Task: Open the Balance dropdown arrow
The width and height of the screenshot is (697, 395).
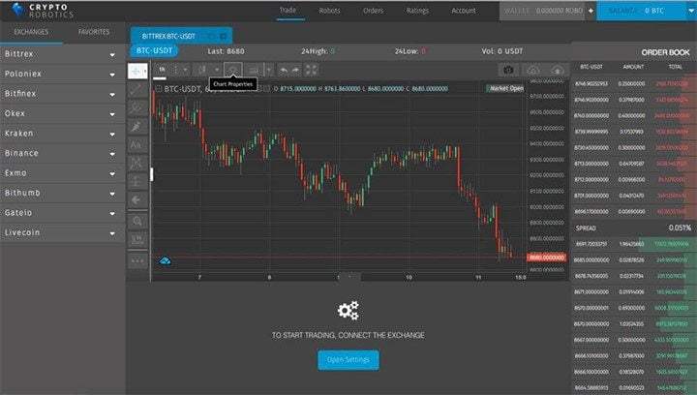Action: pos(691,11)
